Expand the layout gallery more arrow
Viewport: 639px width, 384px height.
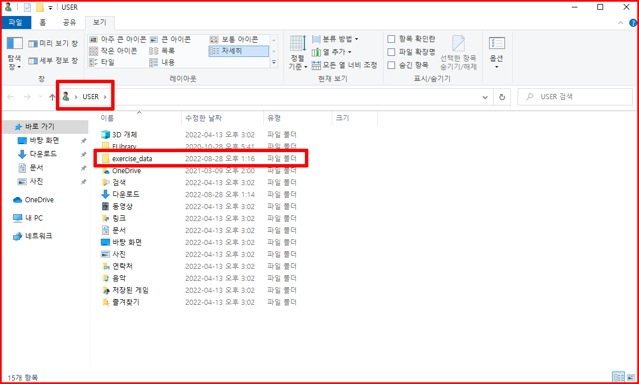274,62
